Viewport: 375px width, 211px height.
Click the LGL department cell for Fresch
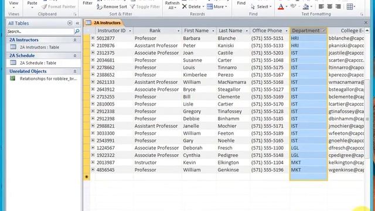(x=309, y=148)
